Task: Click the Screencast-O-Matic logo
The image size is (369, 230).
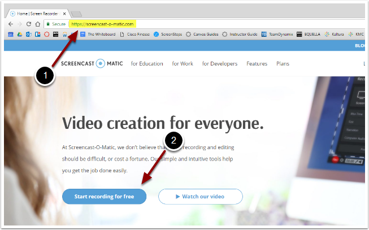Action: point(92,63)
